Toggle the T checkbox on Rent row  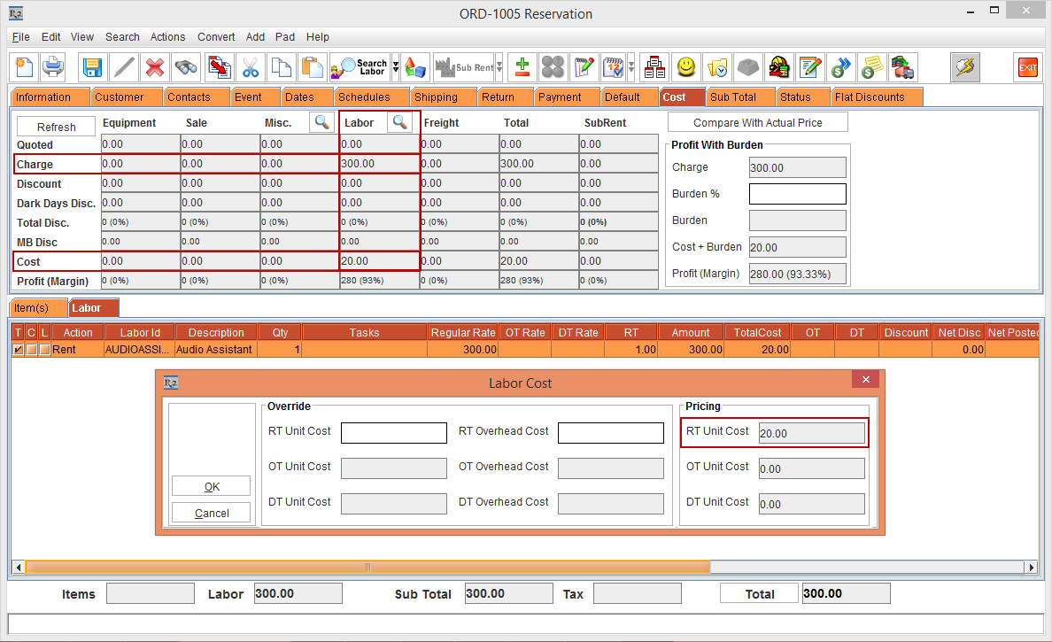click(18, 350)
